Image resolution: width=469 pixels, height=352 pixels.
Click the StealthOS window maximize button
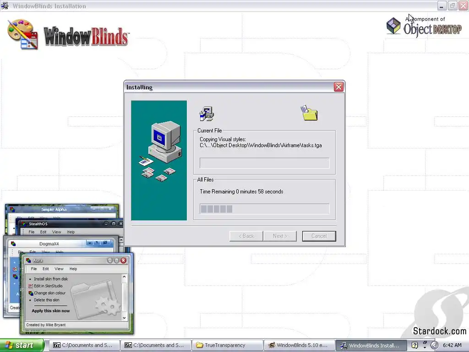tap(114, 224)
